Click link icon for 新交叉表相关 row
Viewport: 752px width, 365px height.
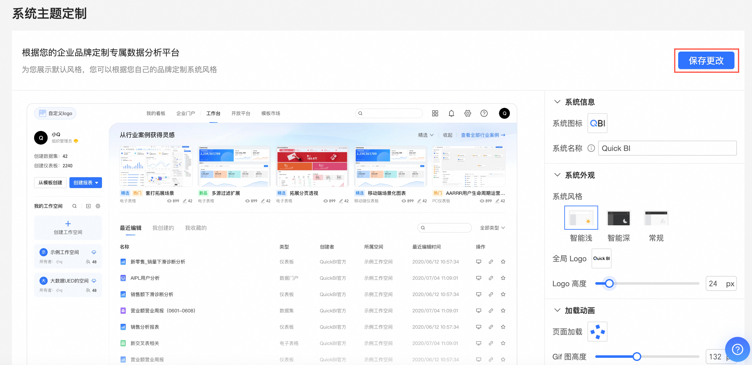click(x=491, y=343)
